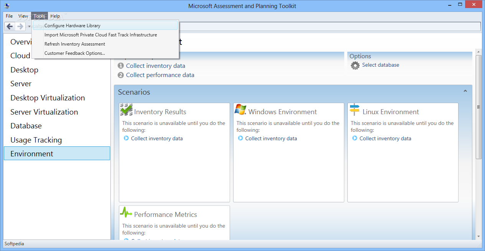Viewport: 485px width, 251px height.
Task: Select Desktop in the sidebar
Action: coord(57,70)
